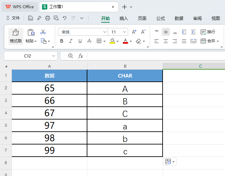Viewport: 225px width, 176px height.
Task: Click the Clear eraser icon
Action: click(139, 41)
